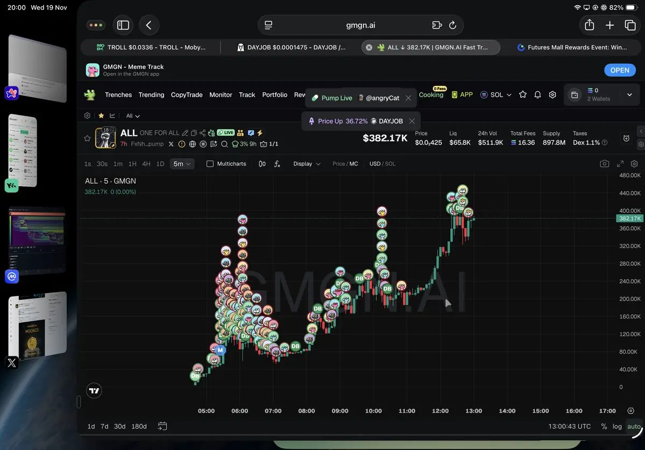This screenshot has height=450, width=645.
Task: Click the blue OPEN app button
Action: [x=619, y=70]
